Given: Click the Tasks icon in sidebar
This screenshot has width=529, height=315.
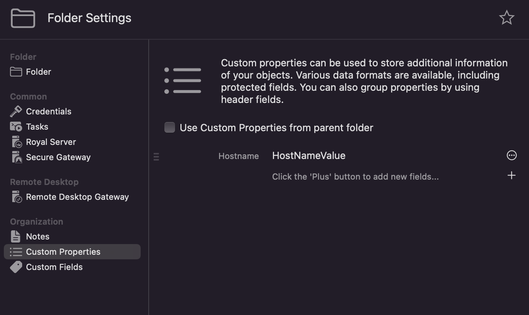Looking at the screenshot, I should 16,127.
